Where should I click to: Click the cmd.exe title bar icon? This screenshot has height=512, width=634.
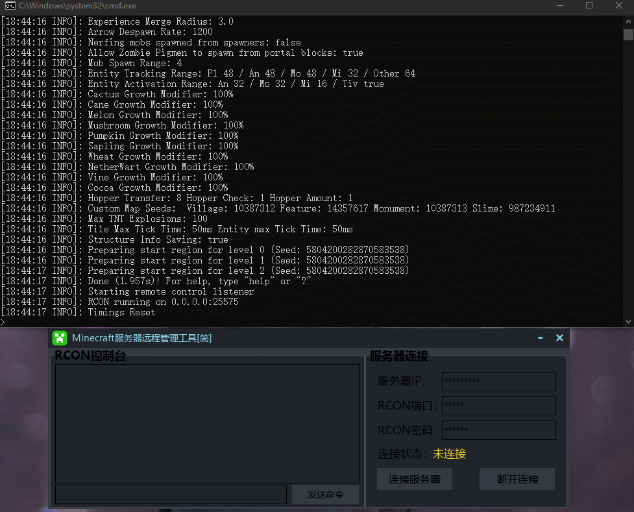pyautogui.click(x=10, y=6)
